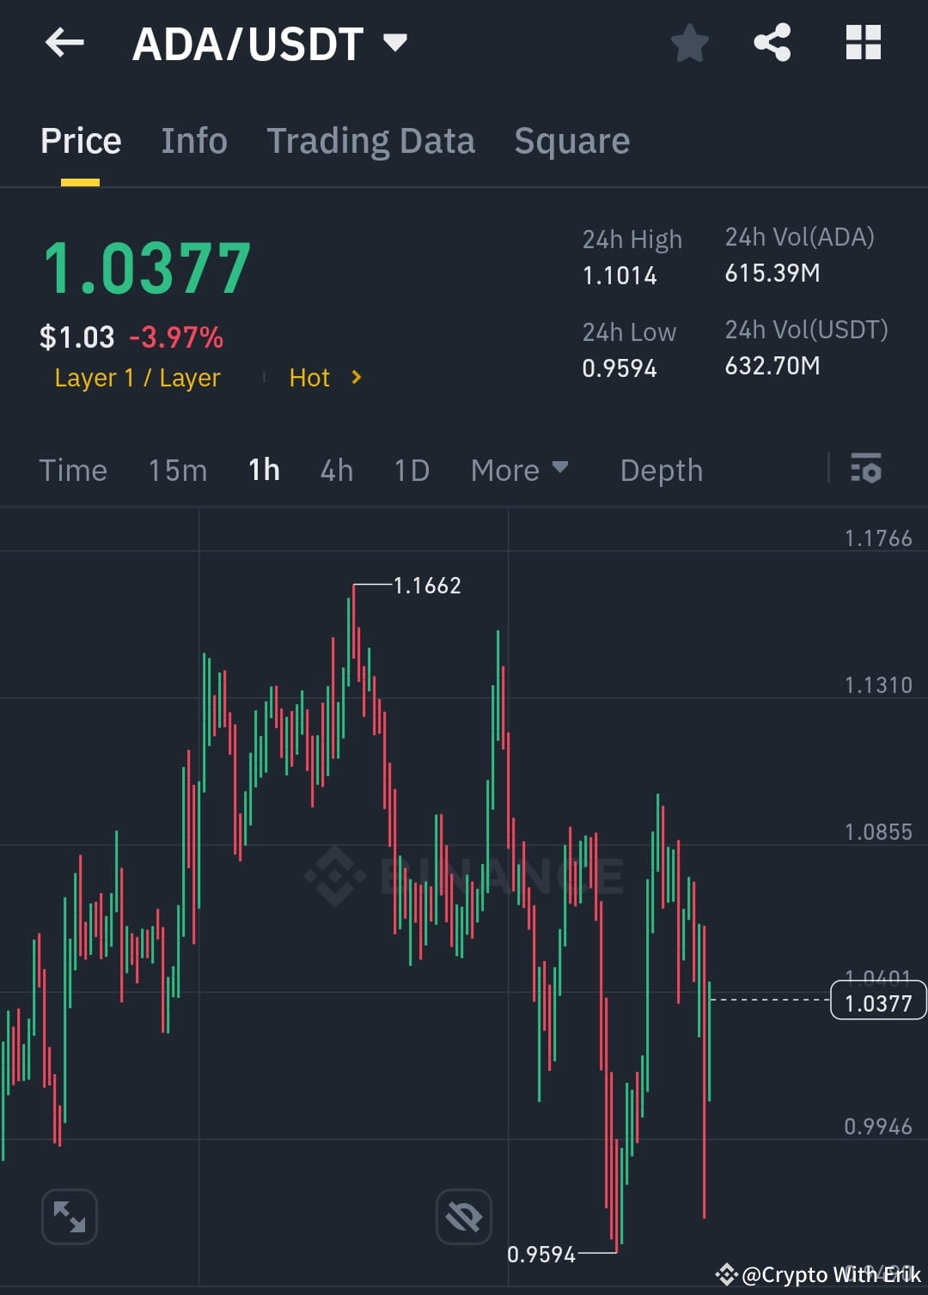Share the ADA/USDT chart
Viewport: 928px width, 1295px height.
click(772, 43)
